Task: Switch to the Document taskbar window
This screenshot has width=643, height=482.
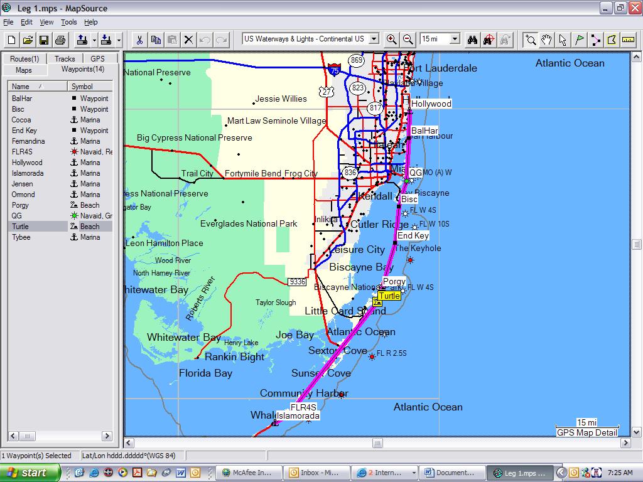Action: 451,473
